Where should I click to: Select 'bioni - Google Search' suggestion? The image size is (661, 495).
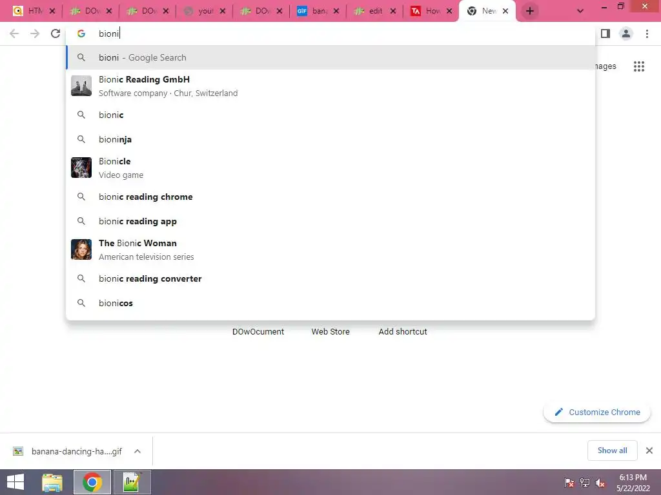pyautogui.click(x=331, y=57)
